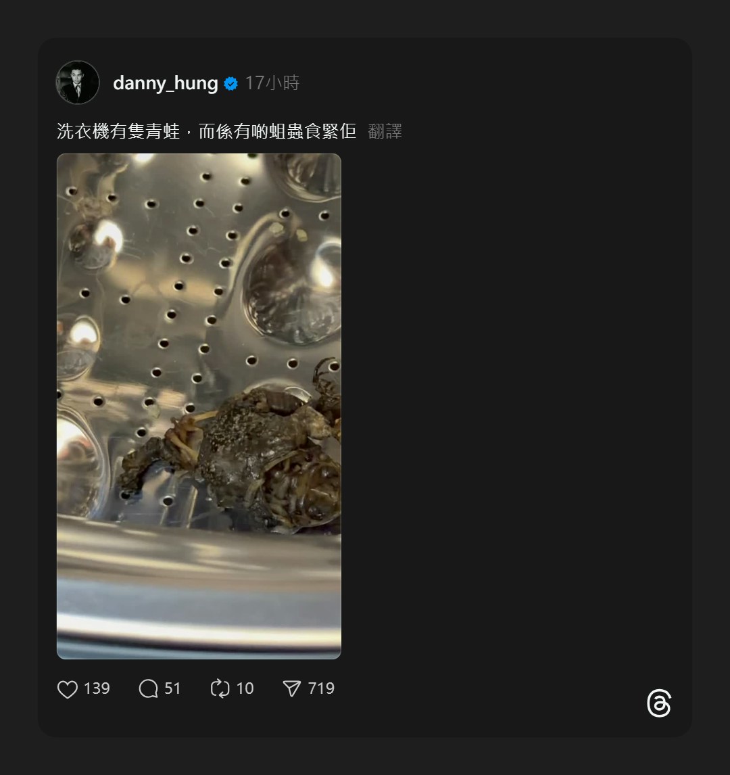
Task: Click the Threads logo in the corner
Action: (658, 704)
